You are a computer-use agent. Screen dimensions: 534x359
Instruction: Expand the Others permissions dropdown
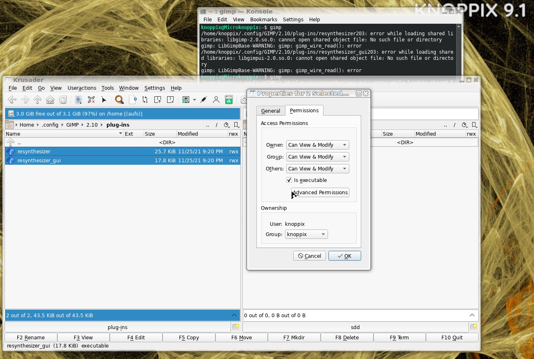pyautogui.click(x=317, y=169)
